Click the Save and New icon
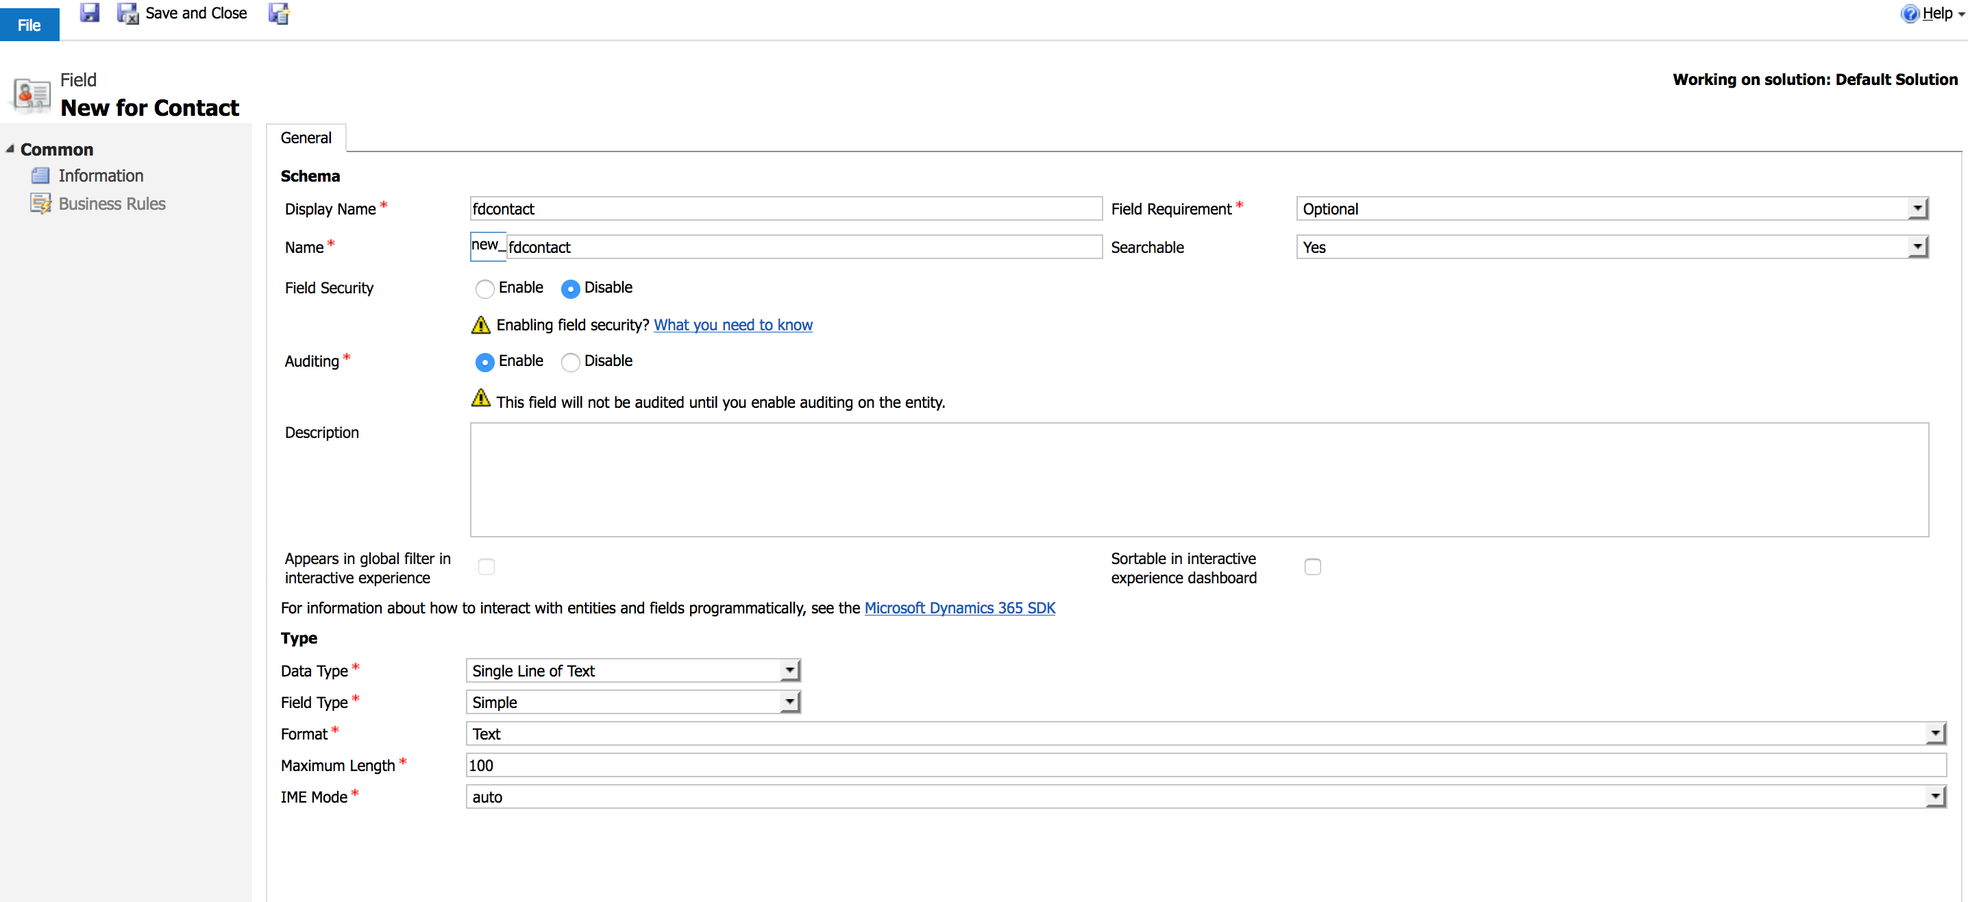1968x902 pixels. point(279,13)
